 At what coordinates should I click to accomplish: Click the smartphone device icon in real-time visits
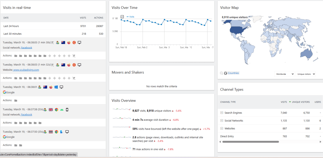[67, 110]
